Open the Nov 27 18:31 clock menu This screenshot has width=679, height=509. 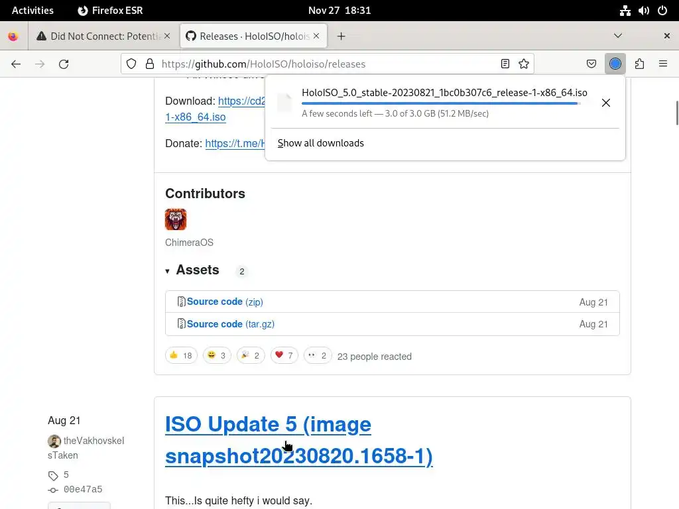pyautogui.click(x=339, y=11)
